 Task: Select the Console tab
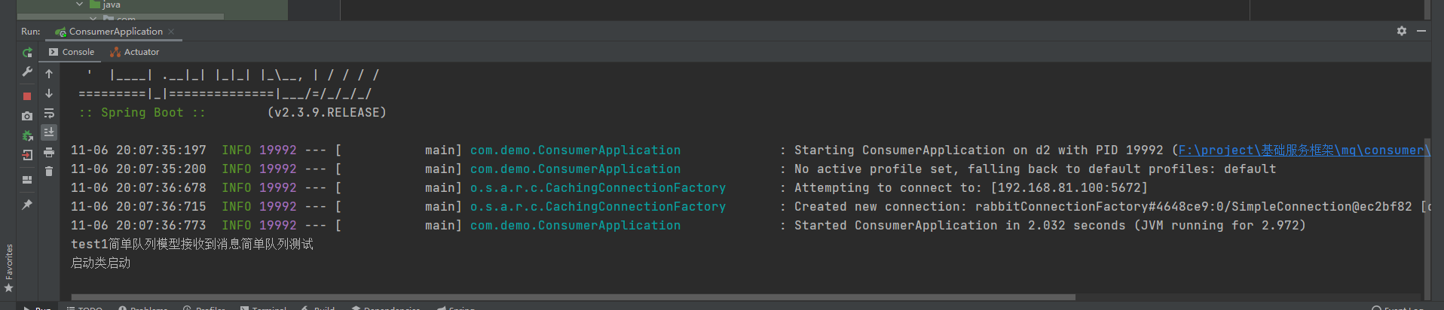(72, 52)
